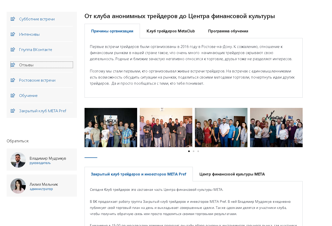Open the Закрытый клуб META Pref sidebar link
This screenshot has width=332, height=226.
(x=43, y=111)
